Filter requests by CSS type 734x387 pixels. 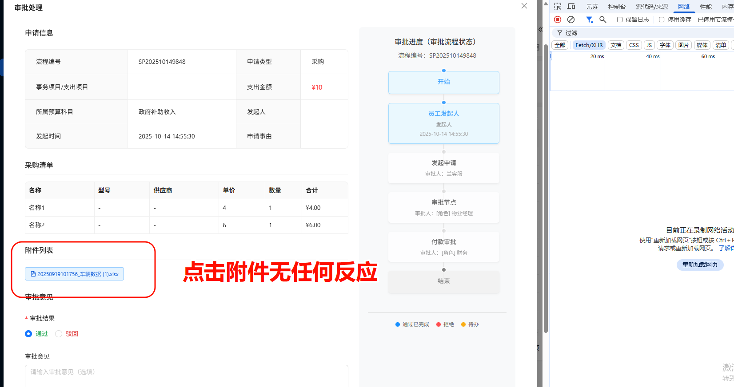[634, 45]
